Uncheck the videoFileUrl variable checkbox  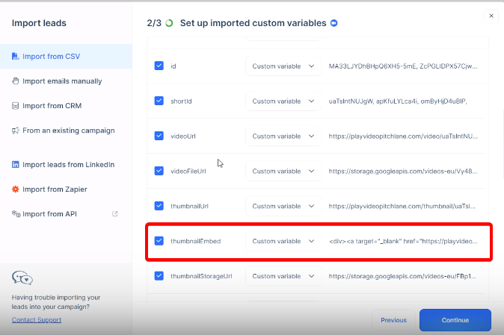(x=159, y=171)
